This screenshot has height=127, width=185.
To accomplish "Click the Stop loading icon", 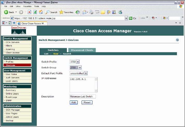I will [x=30, y=12].
